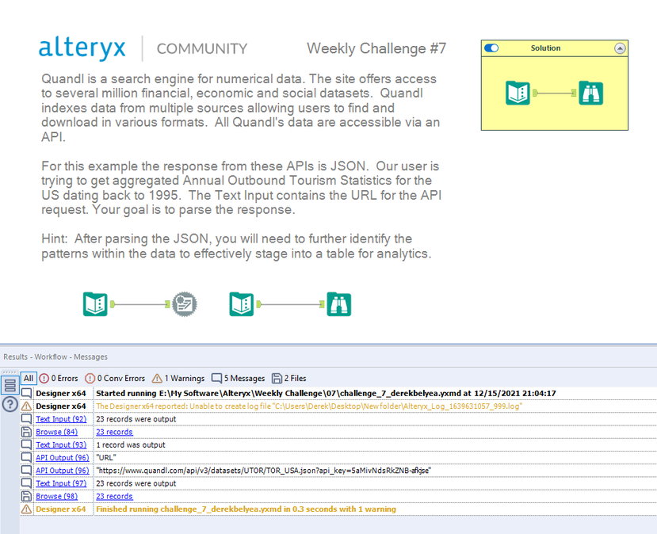Image resolution: width=657 pixels, height=534 pixels.
Task: Collapse the Solution container using its arrow
Action: pyautogui.click(x=621, y=48)
